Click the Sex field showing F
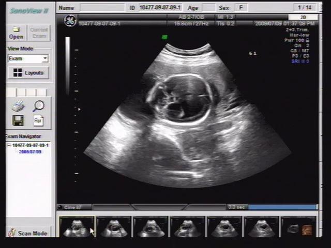The height and width of the screenshot is (248, 331). pos(240,8)
